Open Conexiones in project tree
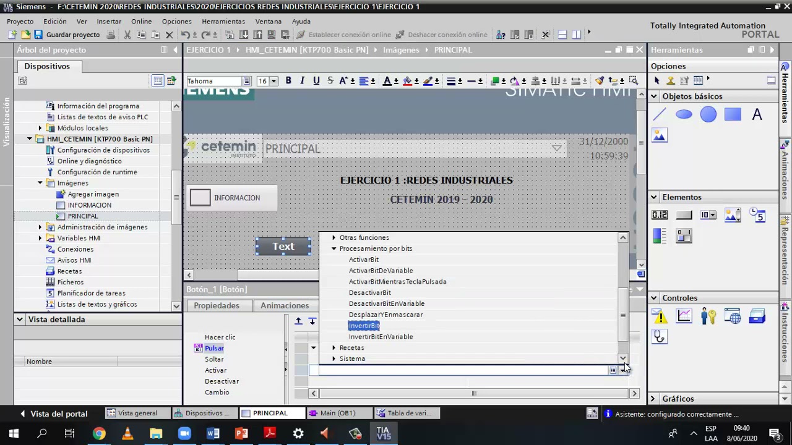 (75, 249)
